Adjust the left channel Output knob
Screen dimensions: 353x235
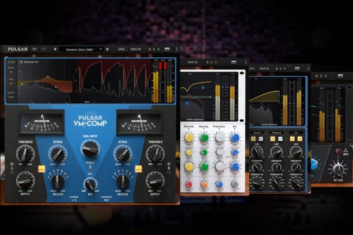25,181
